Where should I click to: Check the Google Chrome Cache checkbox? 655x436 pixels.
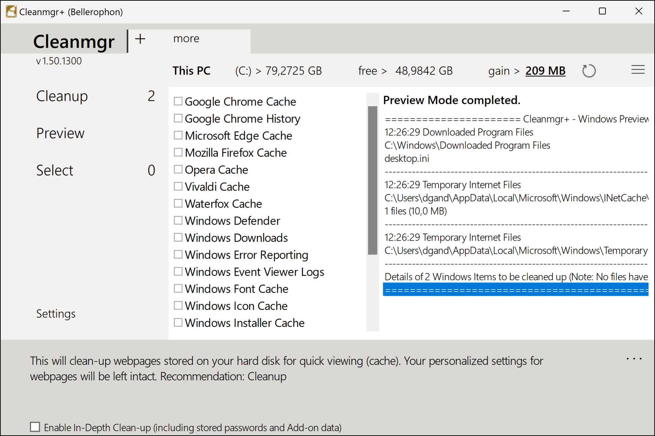(178, 101)
